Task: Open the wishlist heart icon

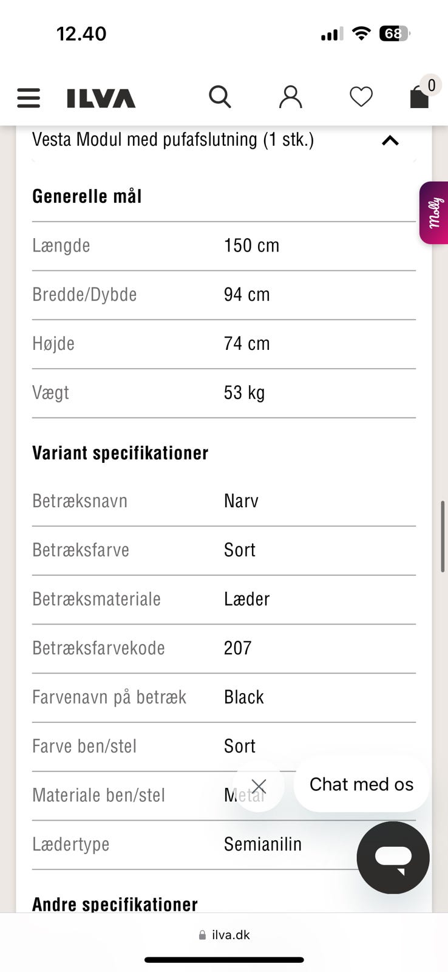Action: pos(361,97)
